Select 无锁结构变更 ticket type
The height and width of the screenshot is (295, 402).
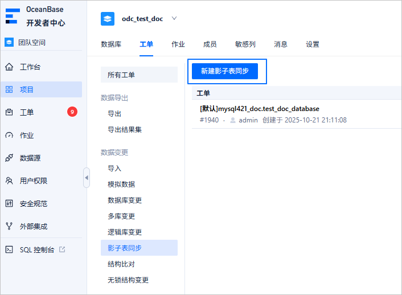128,280
